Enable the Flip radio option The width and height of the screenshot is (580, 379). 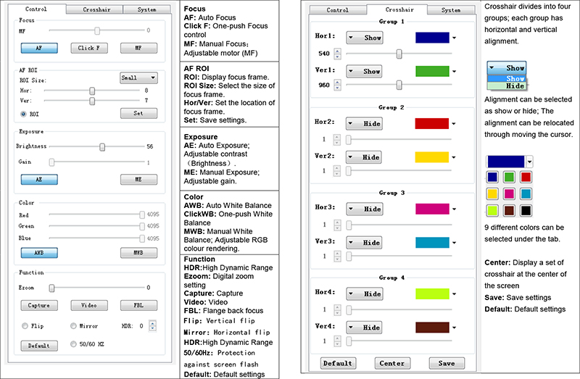pos(26,326)
